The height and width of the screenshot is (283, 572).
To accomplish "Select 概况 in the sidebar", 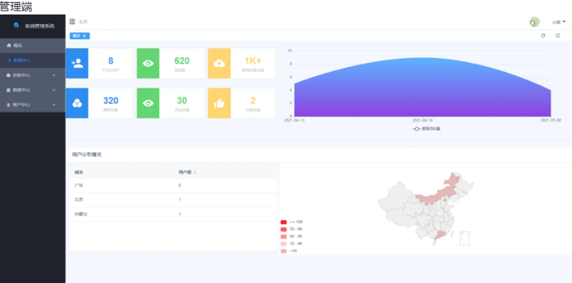I will [33, 46].
